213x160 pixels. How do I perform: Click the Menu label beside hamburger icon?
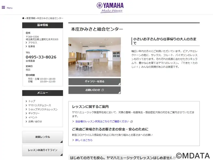[10, 8]
